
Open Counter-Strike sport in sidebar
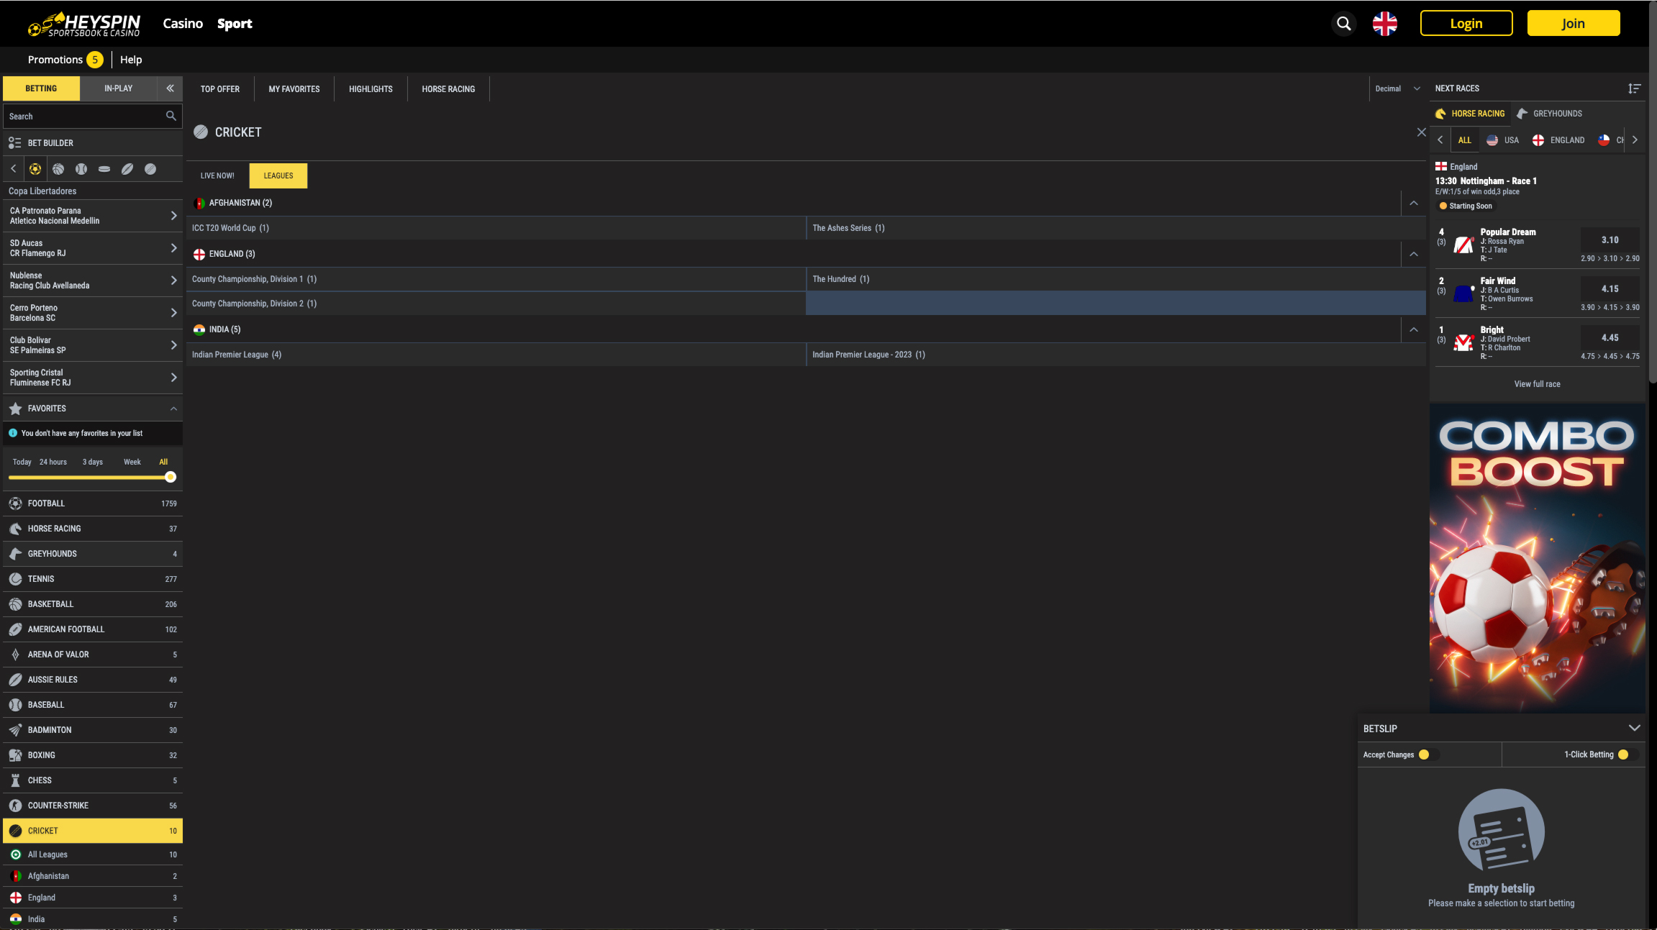pos(93,806)
